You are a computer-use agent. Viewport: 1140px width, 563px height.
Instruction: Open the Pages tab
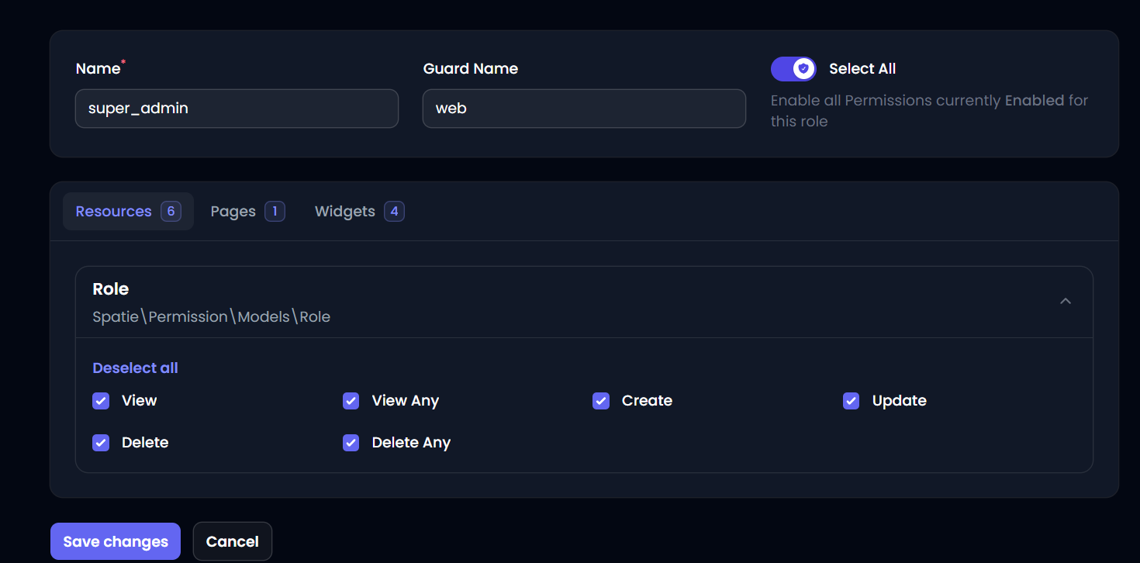(233, 212)
